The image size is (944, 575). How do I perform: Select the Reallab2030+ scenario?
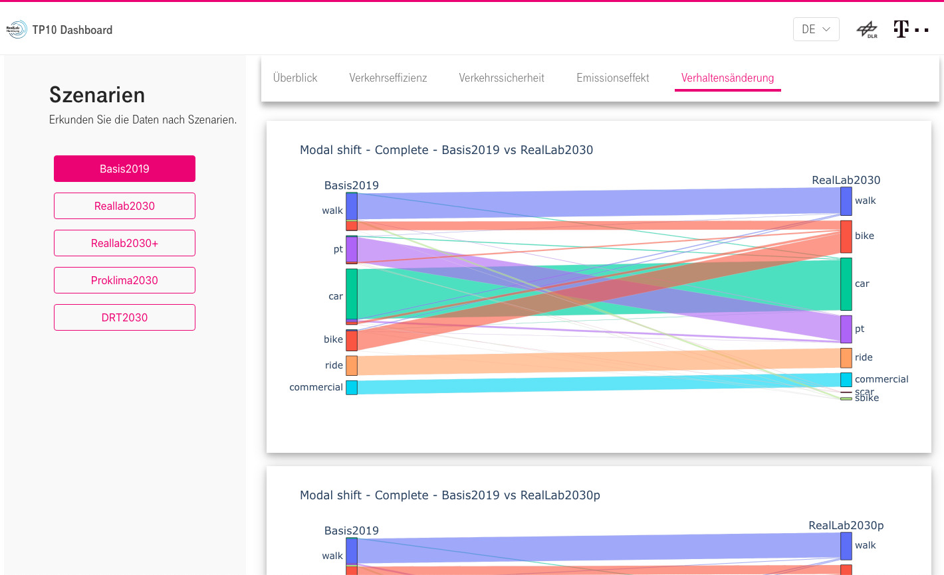[x=124, y=243]
